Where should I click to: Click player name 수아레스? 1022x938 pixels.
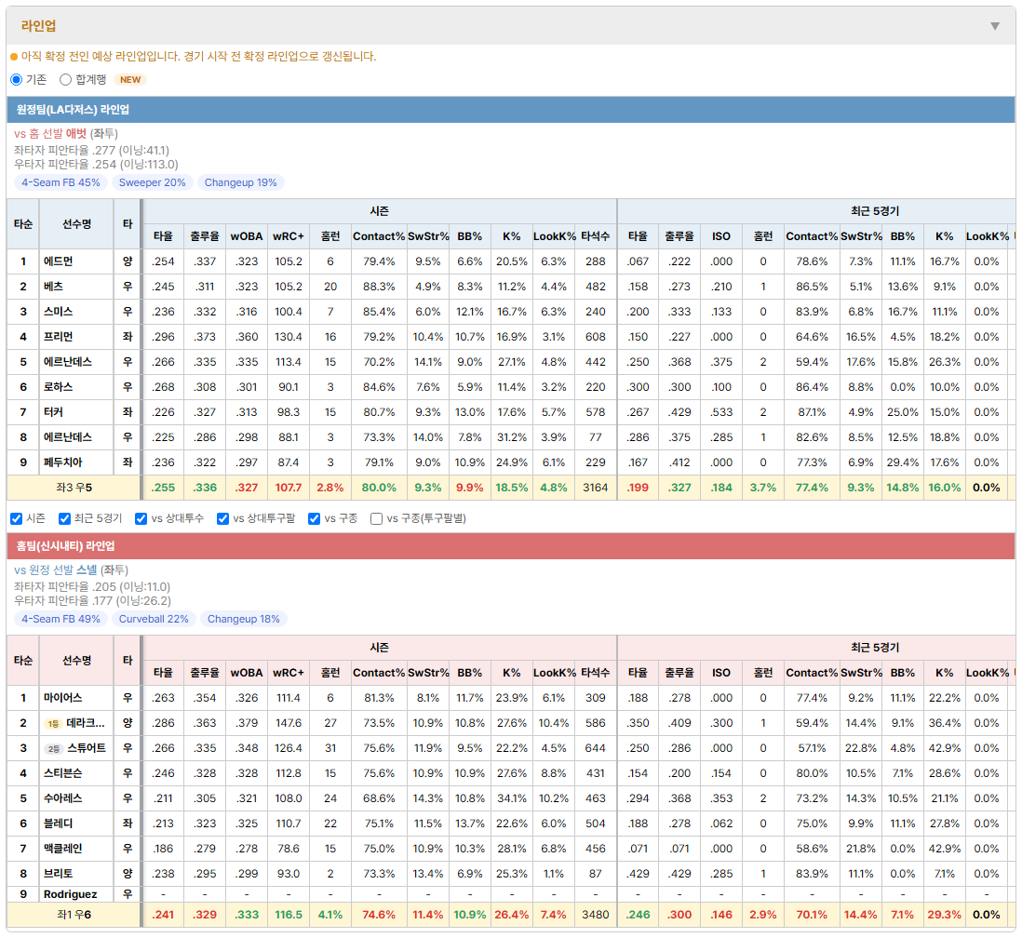[x=62, y=798]
